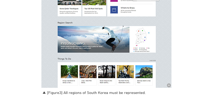This screenshot has width=217, height=96.
Task: Open the East Jeju Island cliff thumbnail
Action: coord(144,72)
